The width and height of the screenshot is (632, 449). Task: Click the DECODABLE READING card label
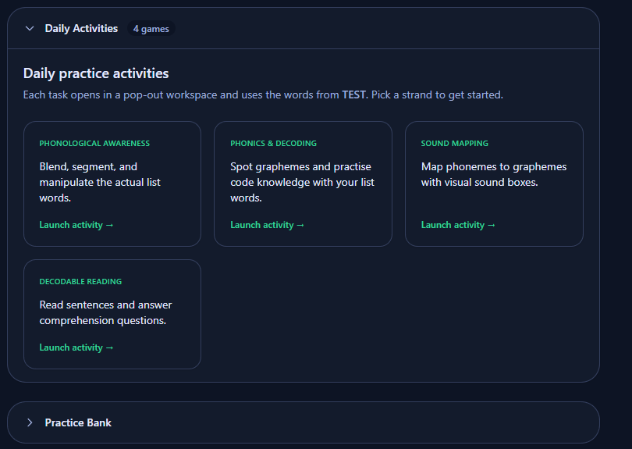pyautogui.click(x=80, y=282)
